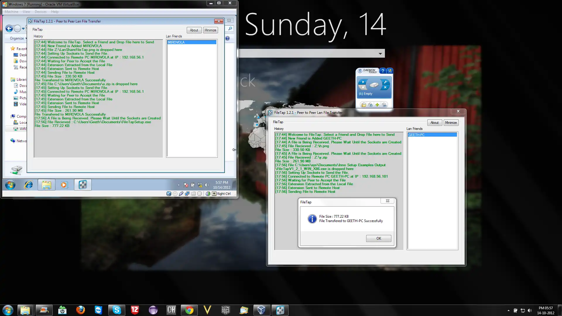562x316 pixels.
Task: Click the Daemon Tools open image folder icon
Action: 364,105
